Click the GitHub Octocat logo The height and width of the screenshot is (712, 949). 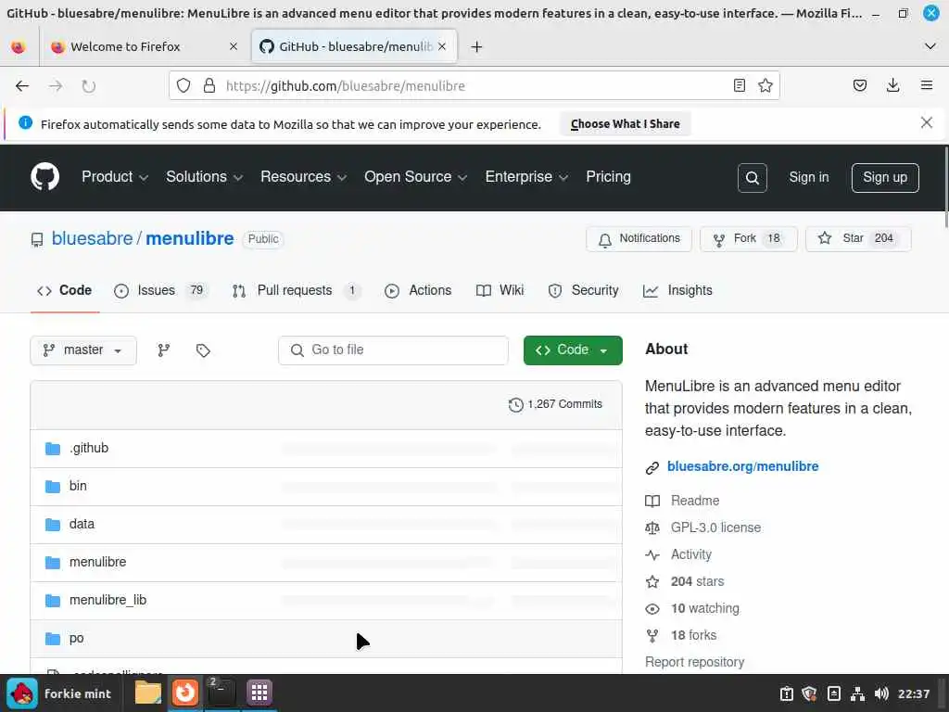tap(44, 177)
